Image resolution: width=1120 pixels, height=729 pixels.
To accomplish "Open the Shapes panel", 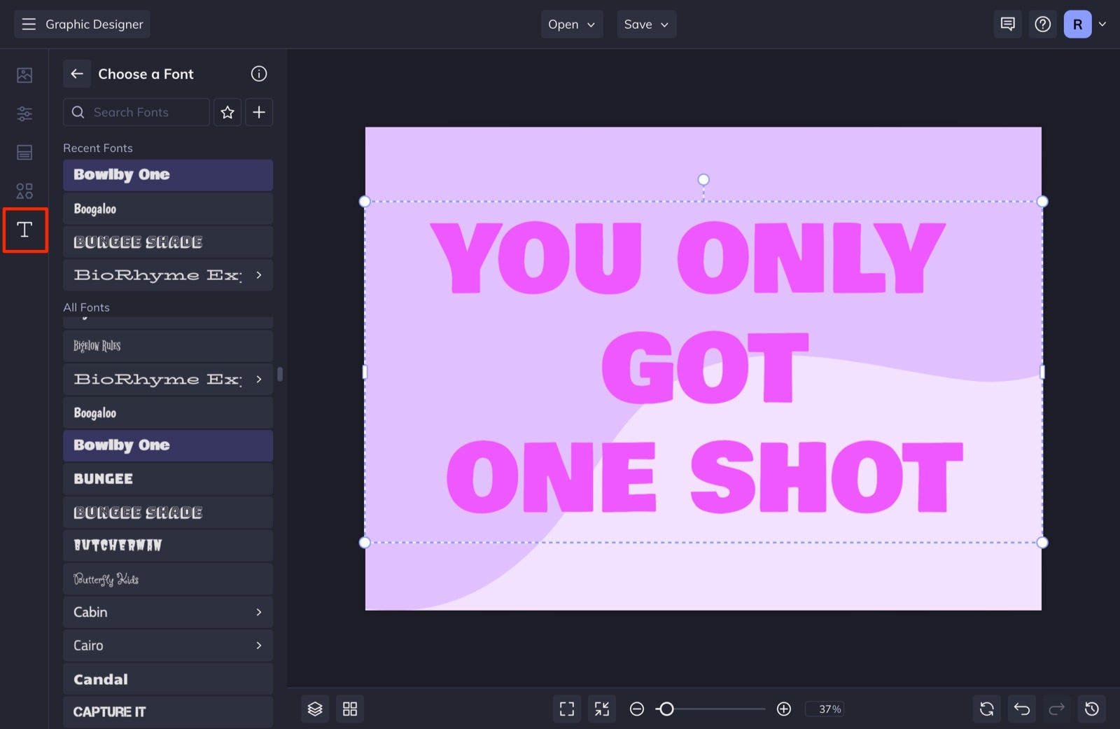I will coord(24,190).
